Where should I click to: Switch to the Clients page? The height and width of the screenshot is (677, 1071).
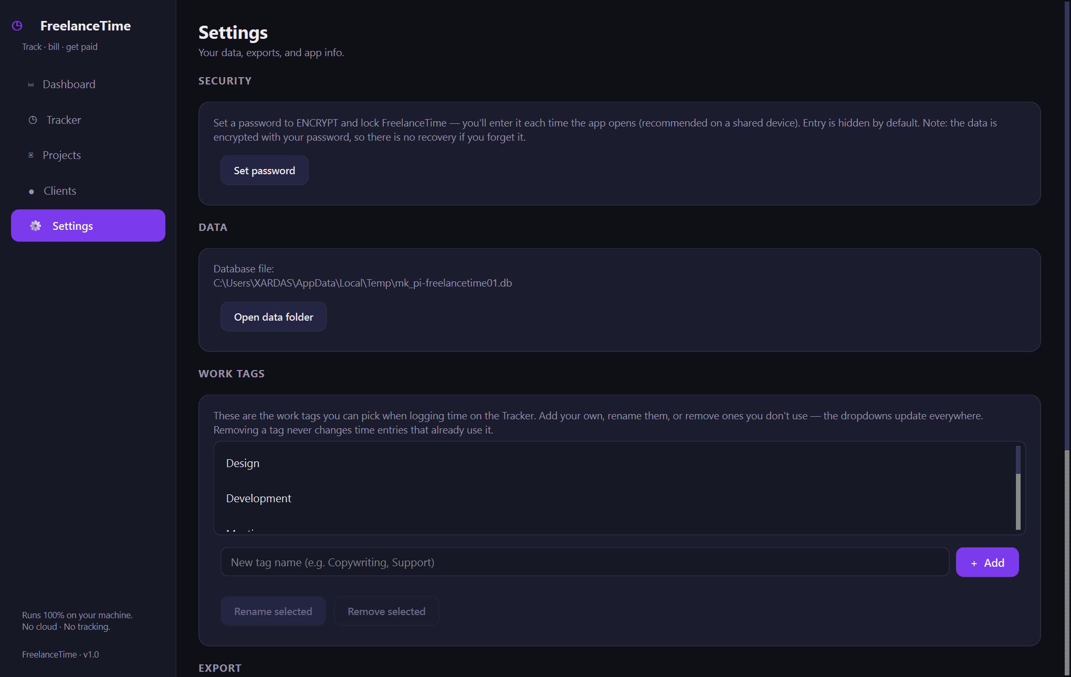(x=88, y=191)
